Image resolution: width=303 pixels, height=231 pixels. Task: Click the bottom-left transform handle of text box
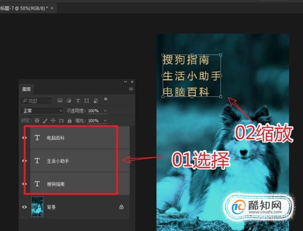[x=163, y=96]
